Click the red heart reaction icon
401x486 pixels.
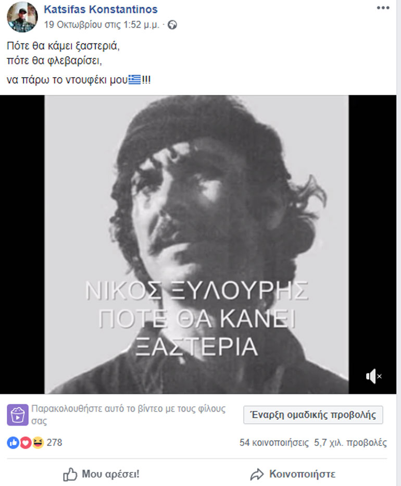(26, 443)
